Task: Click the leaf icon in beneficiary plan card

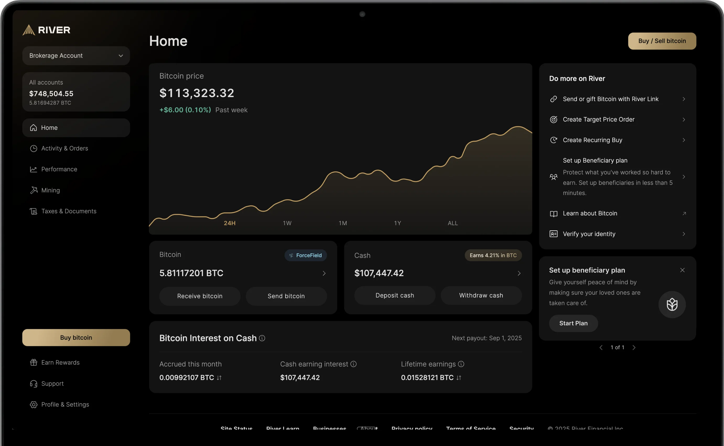Action: 672,304
